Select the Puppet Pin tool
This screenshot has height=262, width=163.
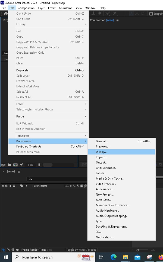(x=115, y=14)
